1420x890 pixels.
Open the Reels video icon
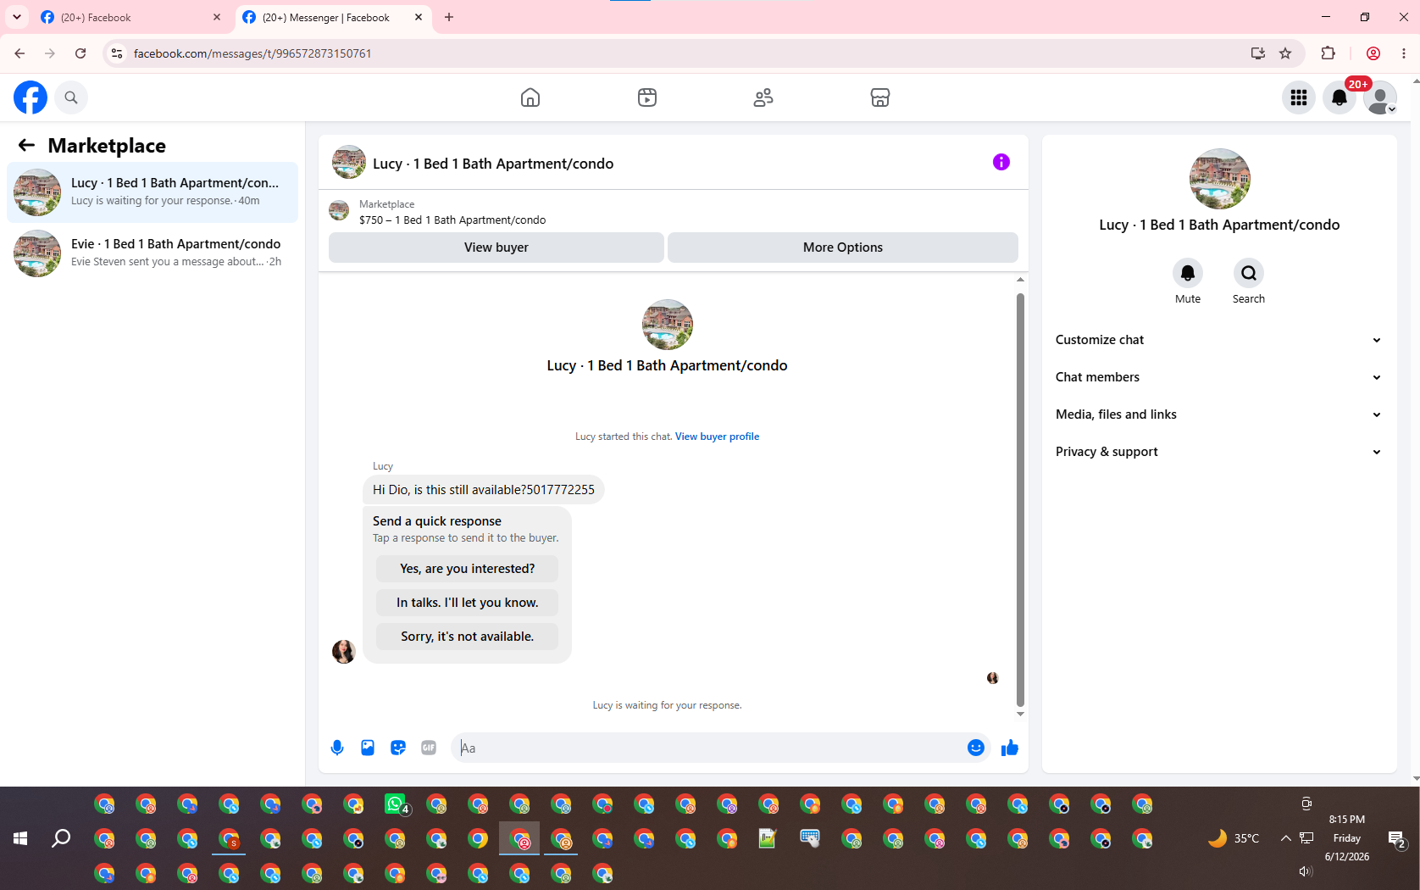pos(647,97)
